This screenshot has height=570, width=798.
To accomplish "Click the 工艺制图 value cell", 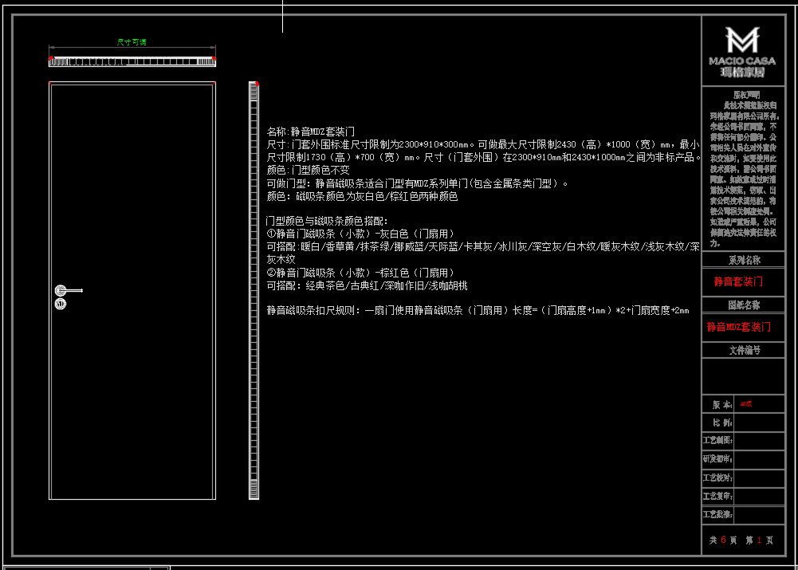I will (758, 440).
